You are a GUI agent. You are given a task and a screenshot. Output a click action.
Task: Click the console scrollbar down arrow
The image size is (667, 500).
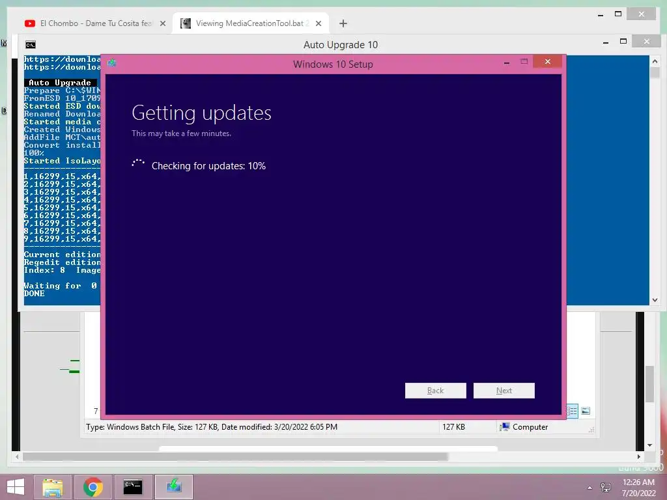pyautogui.click(x=655, y=299)
